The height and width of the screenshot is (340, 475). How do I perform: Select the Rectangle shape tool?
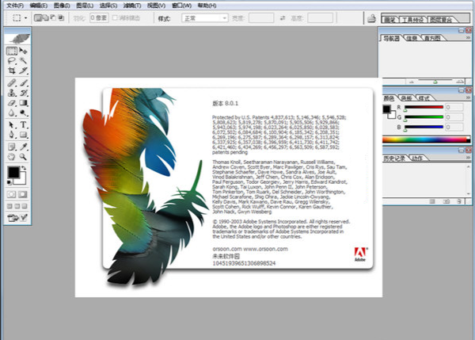(23, 135)
